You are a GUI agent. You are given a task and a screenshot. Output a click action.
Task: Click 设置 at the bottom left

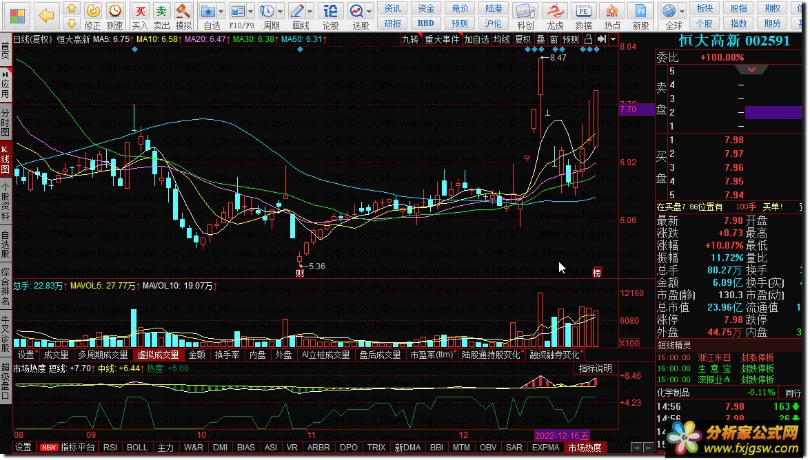pos(23,447)
